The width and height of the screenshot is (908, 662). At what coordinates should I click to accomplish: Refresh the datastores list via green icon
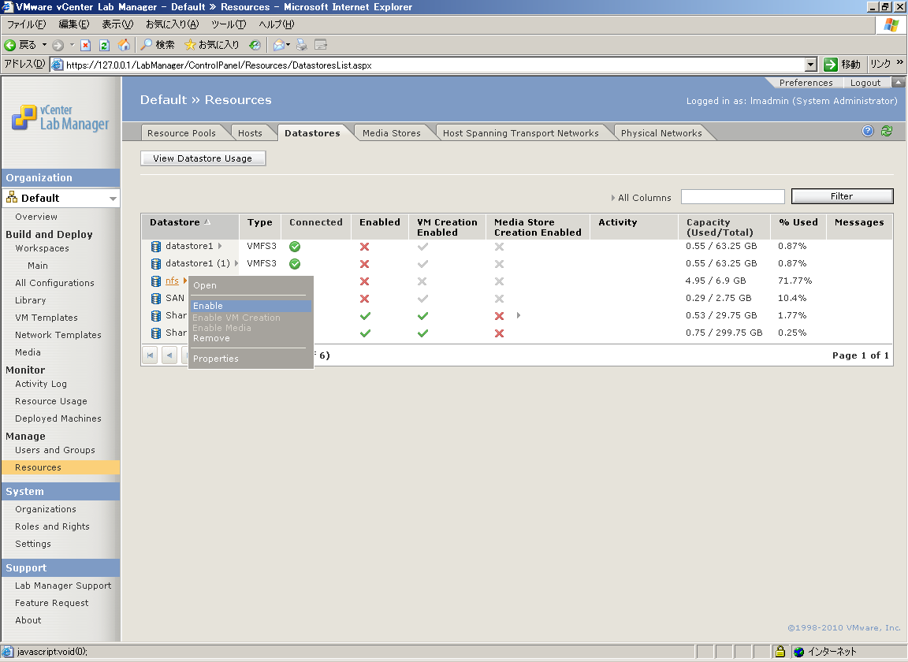tap(887, 131)
